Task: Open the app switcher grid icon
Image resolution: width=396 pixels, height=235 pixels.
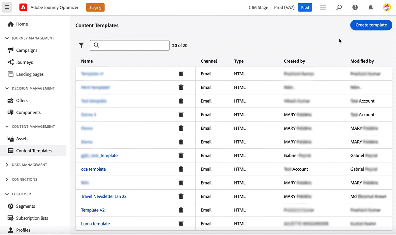Action: coord(323,7)
